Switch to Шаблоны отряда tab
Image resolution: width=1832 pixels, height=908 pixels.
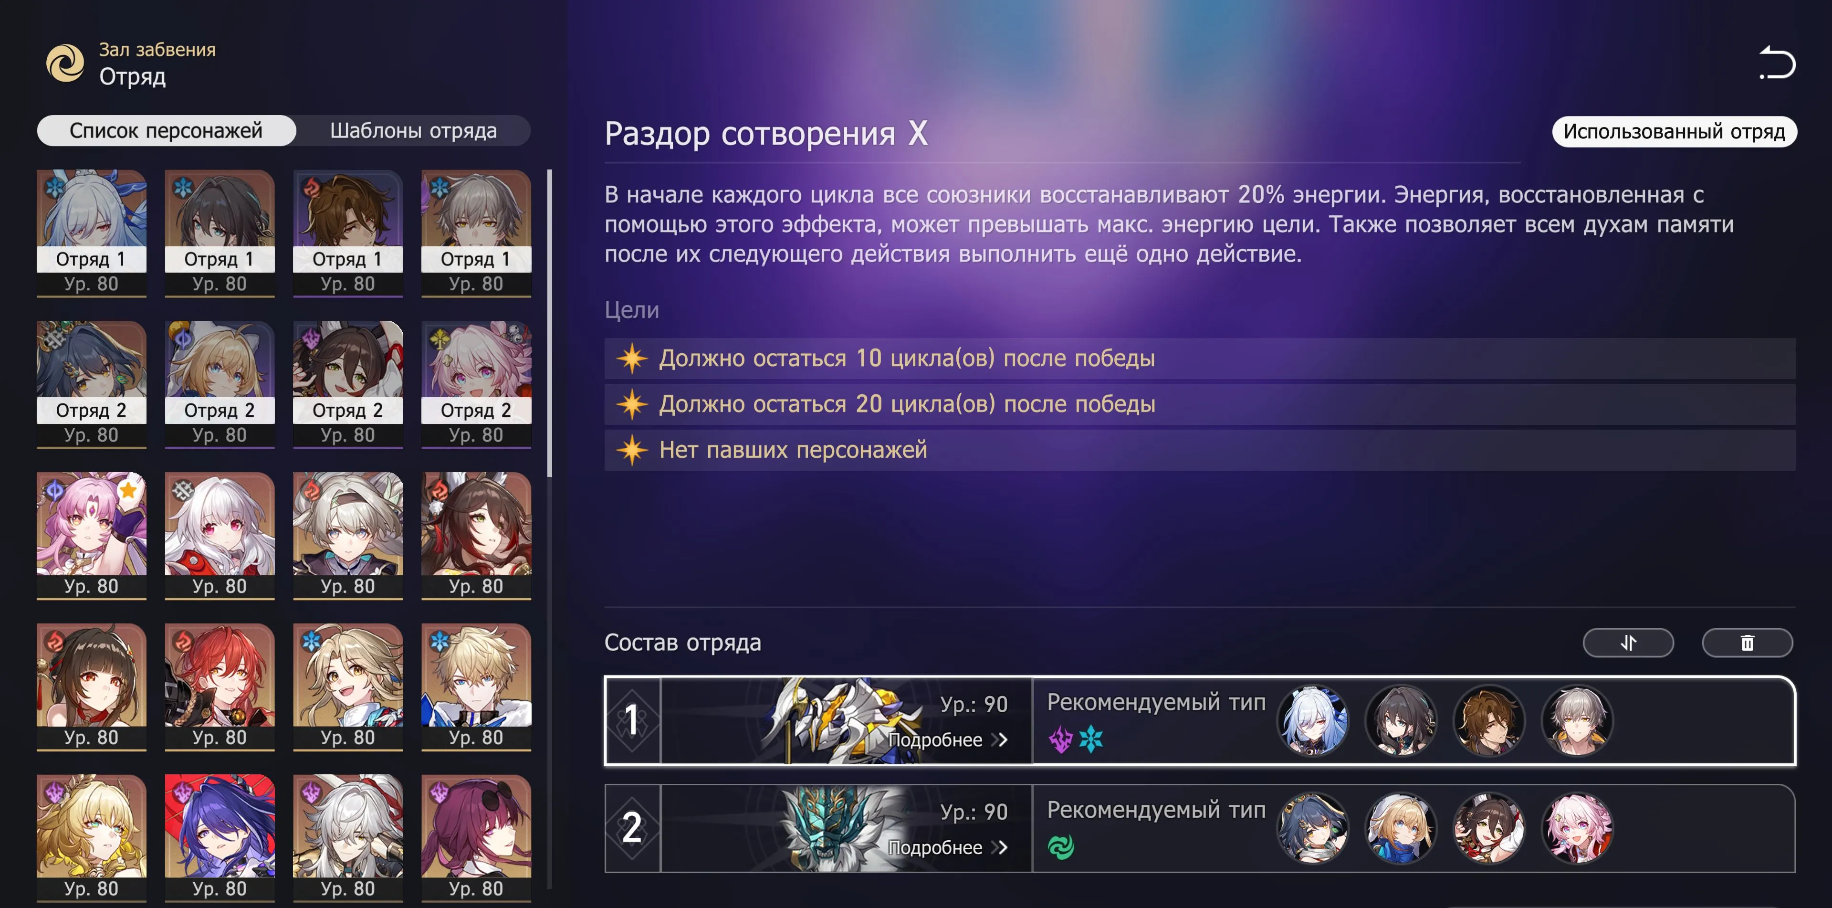(413, 131)
